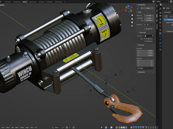Open the View Layer properties tab icon

pos(160,19)
